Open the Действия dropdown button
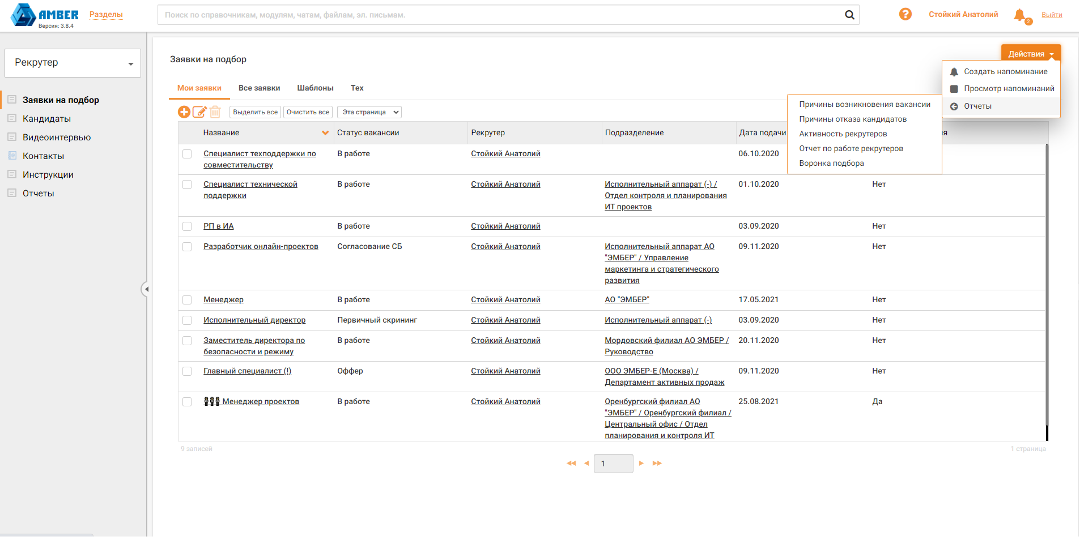Image resolution: width=1080 pixels, height=545 pixels. (x=1030, y=54)
